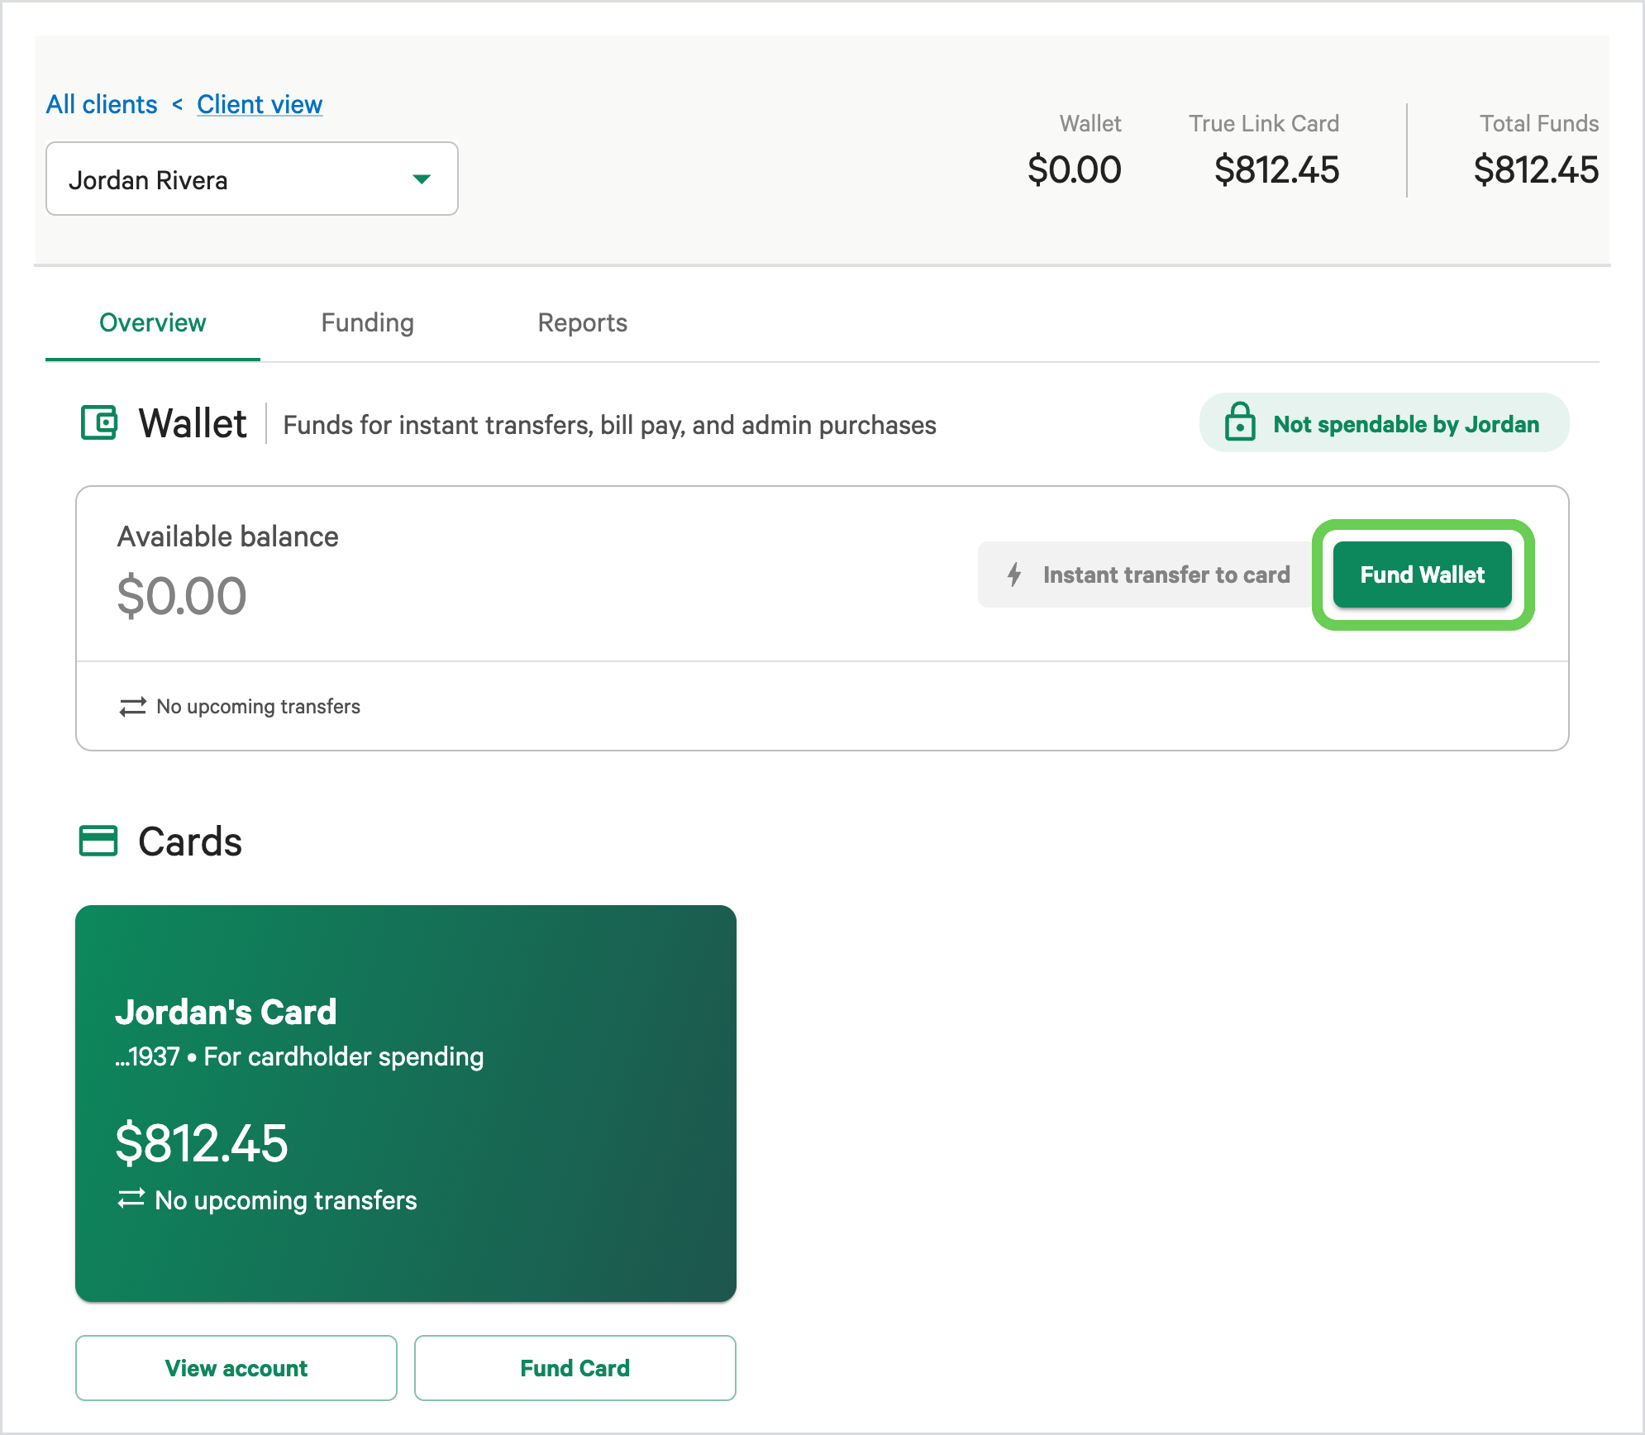The width and height of the screenshot is (1645, 1435).
Task: Click the Cards section heading
Action: 190,841
